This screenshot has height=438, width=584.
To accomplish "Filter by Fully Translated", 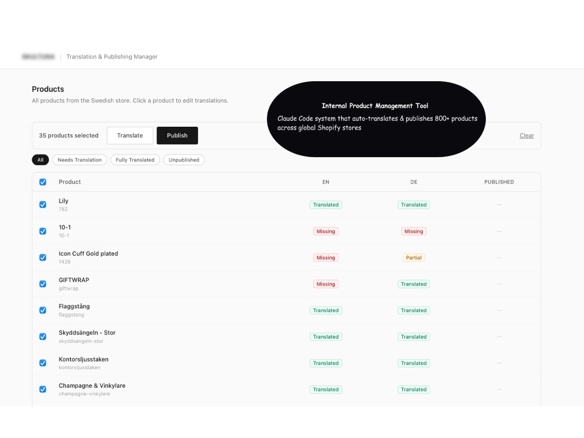I will coord(135,160).
